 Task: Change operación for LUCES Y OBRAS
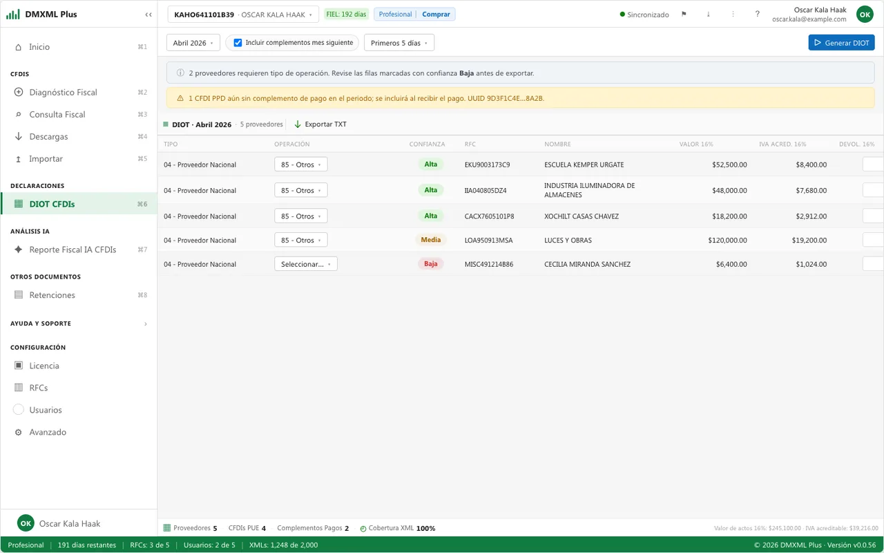(301, 241)
